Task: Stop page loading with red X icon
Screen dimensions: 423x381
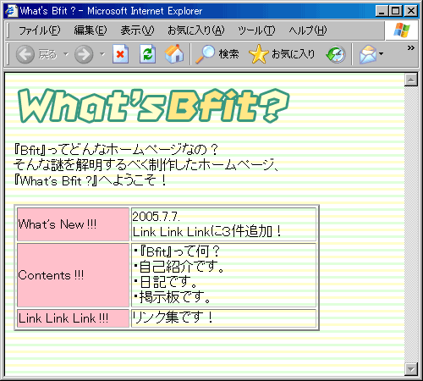Action: click(120, 53)
